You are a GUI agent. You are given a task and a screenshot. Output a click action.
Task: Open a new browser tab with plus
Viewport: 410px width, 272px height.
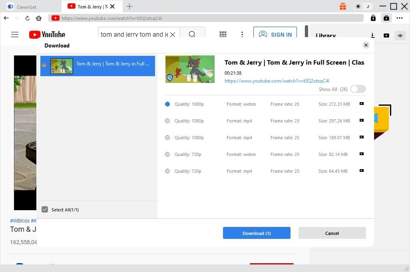[x=129, y=6]
